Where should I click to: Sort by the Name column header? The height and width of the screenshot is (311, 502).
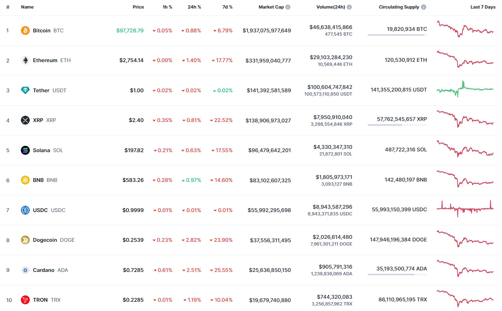click(x=27, y=7)
